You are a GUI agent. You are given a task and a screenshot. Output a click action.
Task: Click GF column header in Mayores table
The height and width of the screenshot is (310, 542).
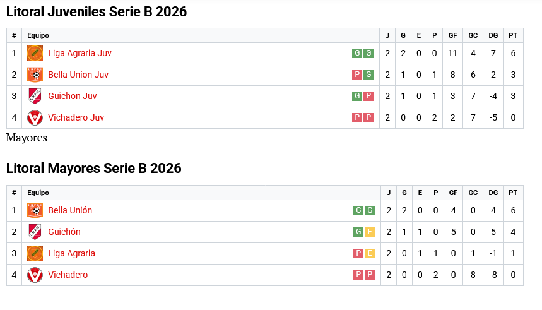point(452,193)
